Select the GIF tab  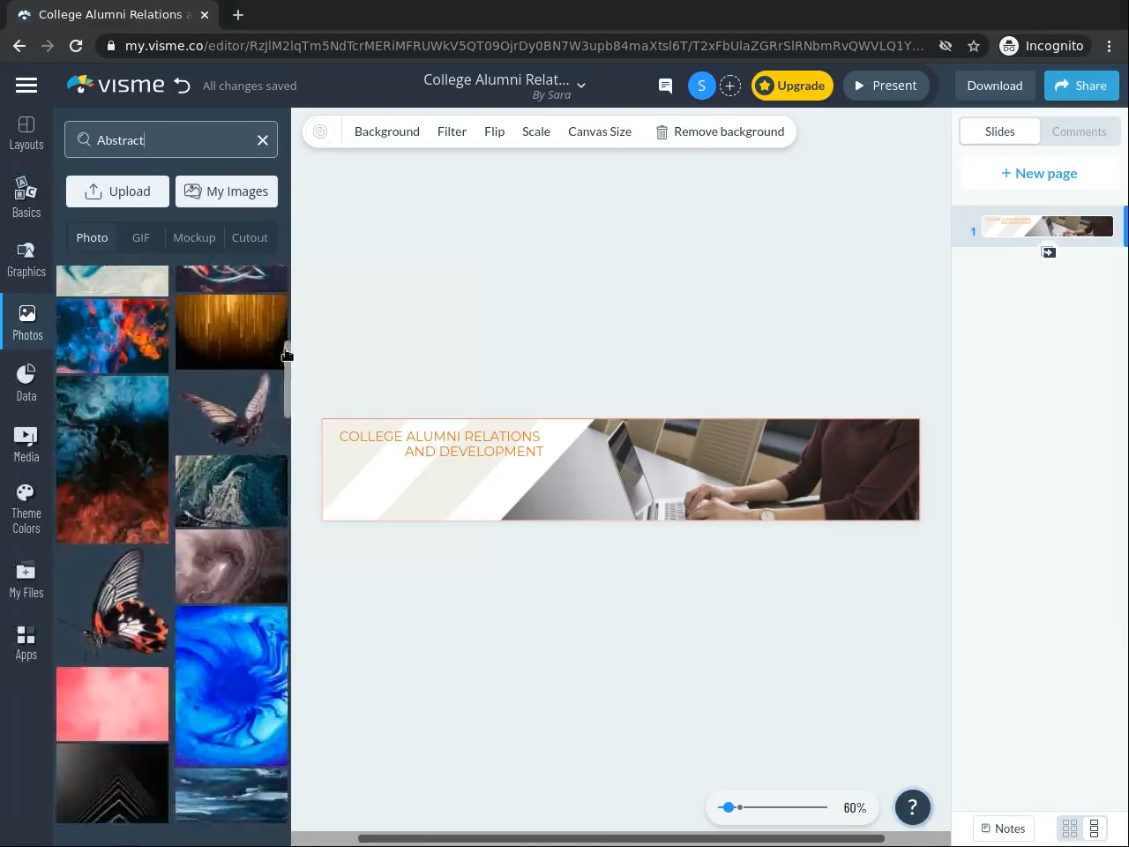pos(141,237)
